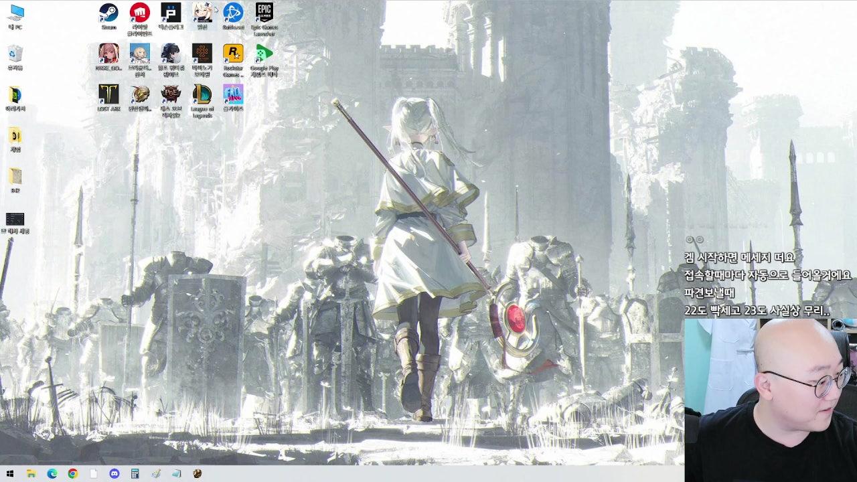Launch Microsoft Edge from the taskbar

coord(52,473)
